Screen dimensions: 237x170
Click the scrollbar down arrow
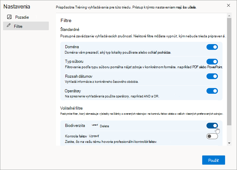pos(229,143)
